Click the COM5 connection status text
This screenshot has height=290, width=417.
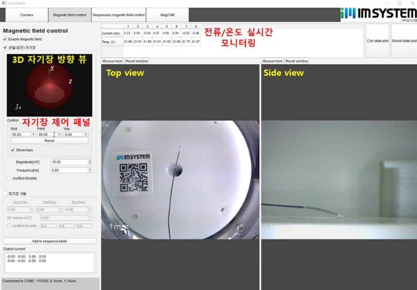pos(39,281)
